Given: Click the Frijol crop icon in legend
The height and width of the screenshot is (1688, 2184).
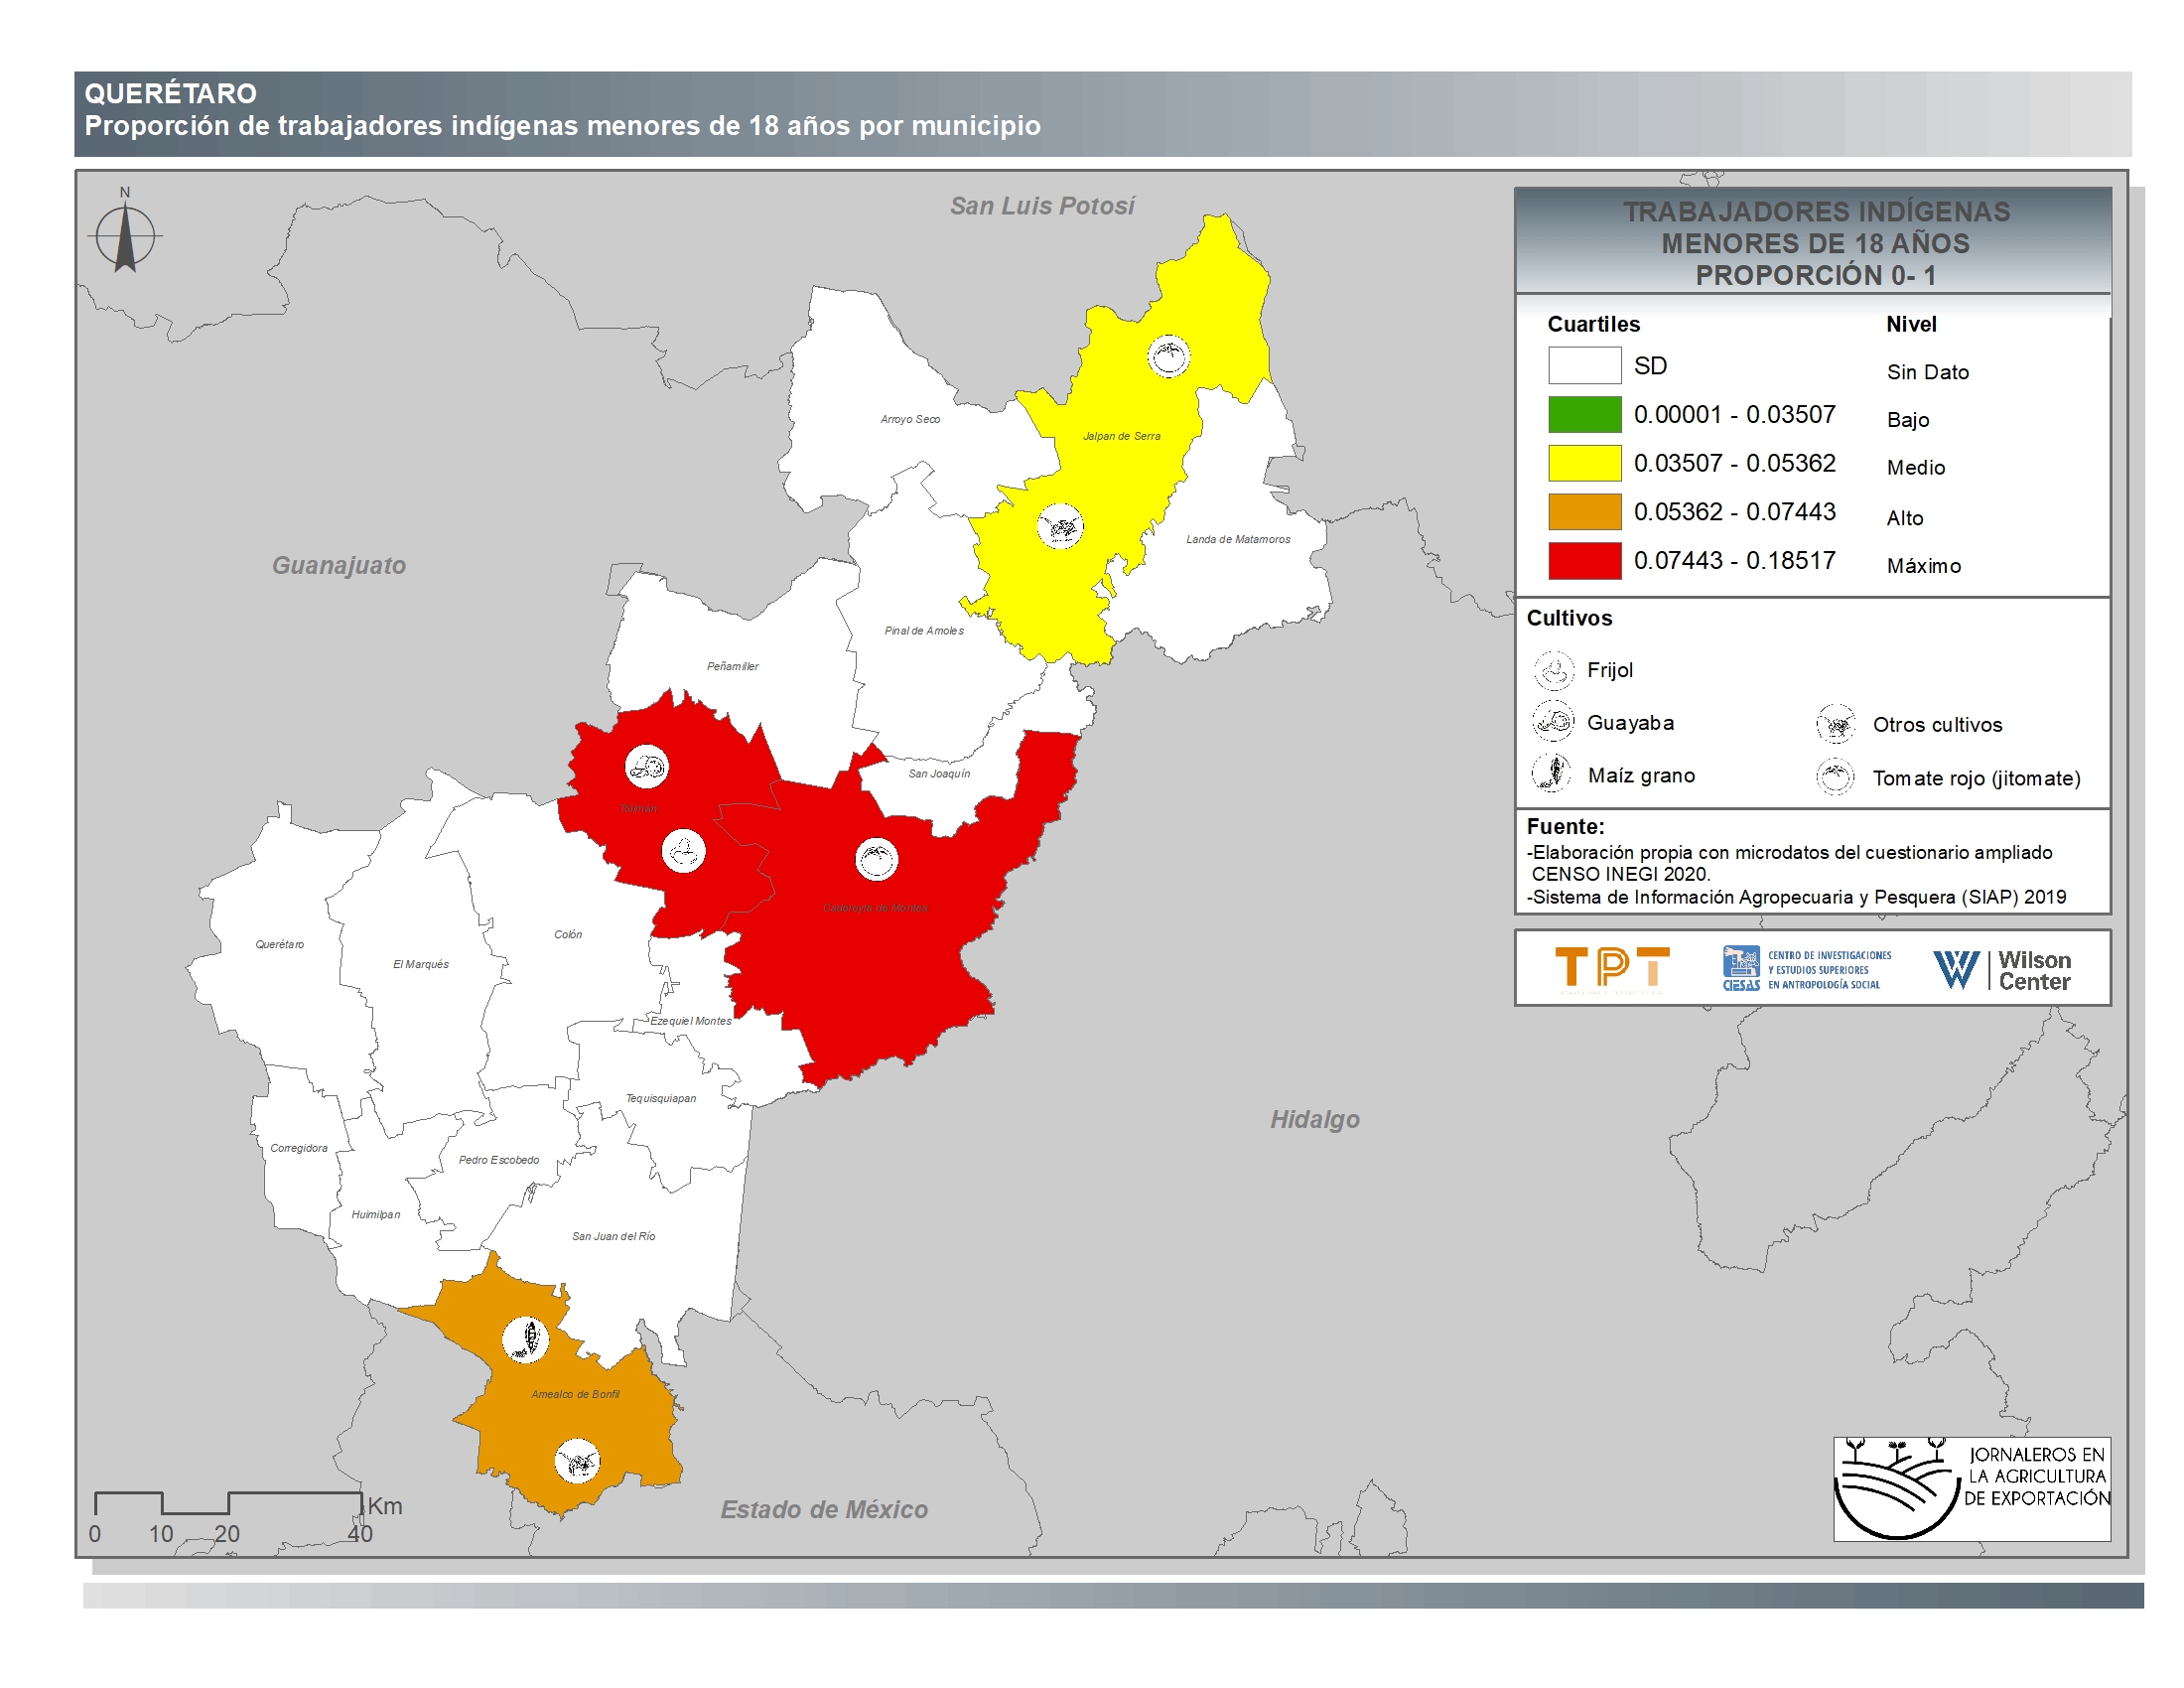Looking at the screenshot, I should (1553, 670).
